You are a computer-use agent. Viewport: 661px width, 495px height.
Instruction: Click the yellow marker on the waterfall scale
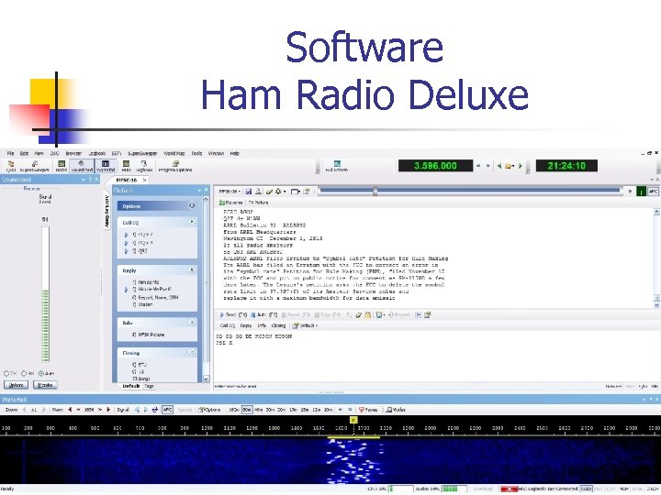353,420
